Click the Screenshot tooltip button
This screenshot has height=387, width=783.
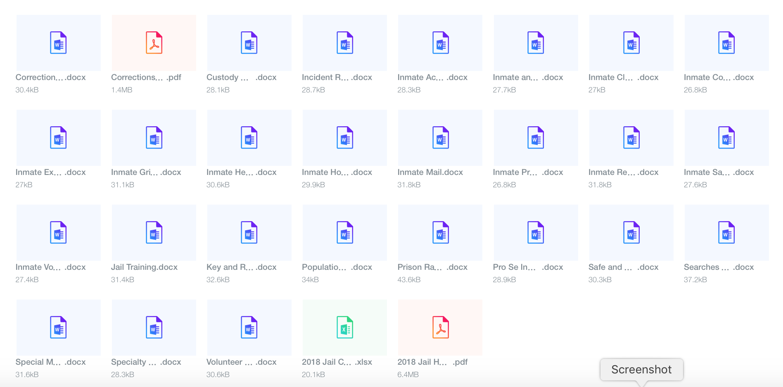pyautogui.click(x=641, y=369)
